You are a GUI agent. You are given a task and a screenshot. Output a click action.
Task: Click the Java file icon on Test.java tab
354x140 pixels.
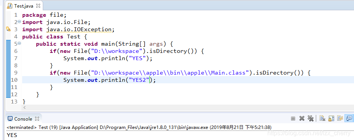(x=10, y=6)
